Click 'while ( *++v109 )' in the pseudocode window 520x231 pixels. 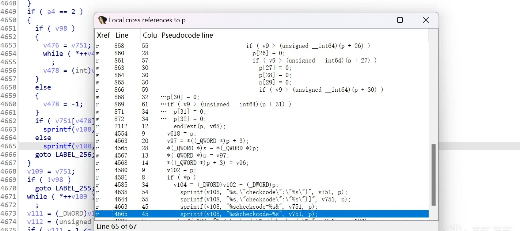point(61,197)
